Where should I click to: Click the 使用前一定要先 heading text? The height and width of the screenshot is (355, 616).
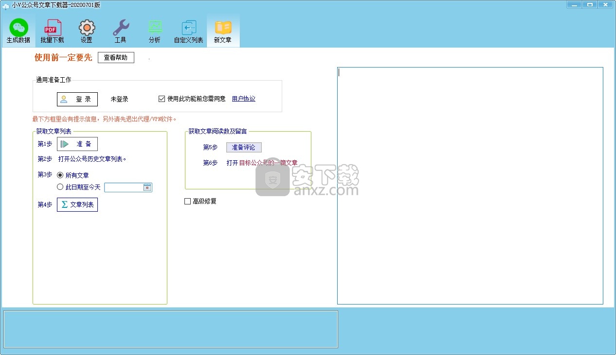(x=63, y=57)
